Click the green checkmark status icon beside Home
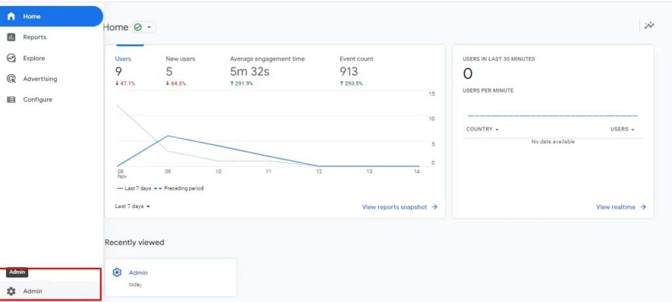 [x=138, y=27]
